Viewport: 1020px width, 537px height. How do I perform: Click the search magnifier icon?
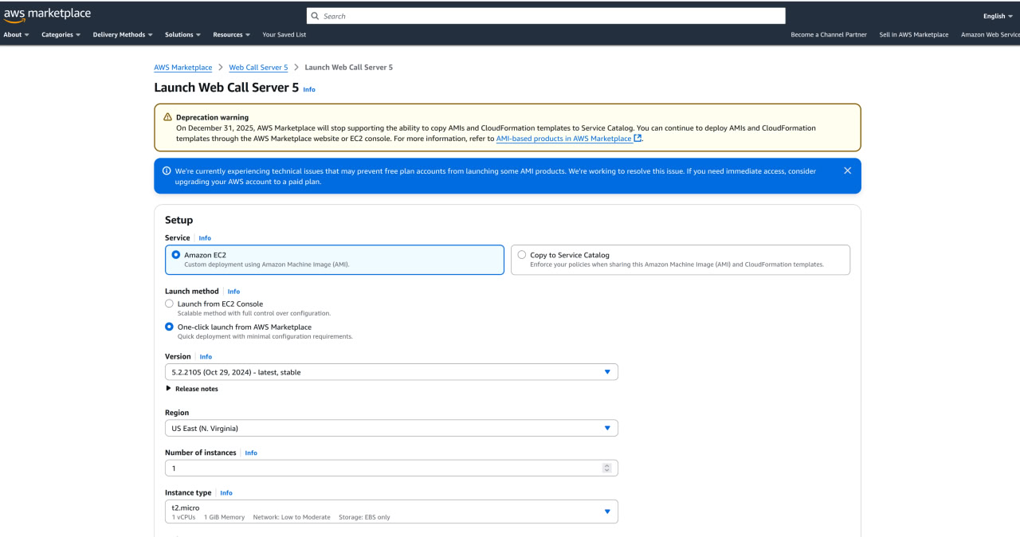point(316,16)
